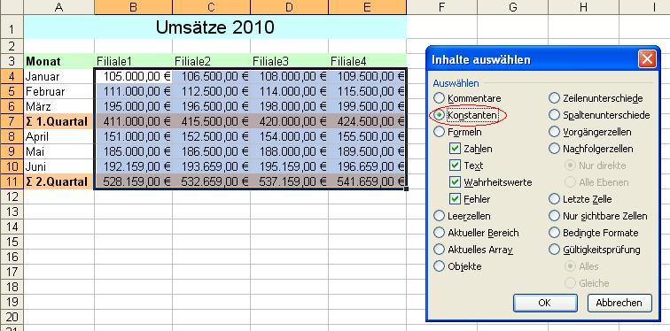Click the Σ 1.Quartal cell
Screen dimensions: 670x331
pyautogui.click(x=59, y=121)
